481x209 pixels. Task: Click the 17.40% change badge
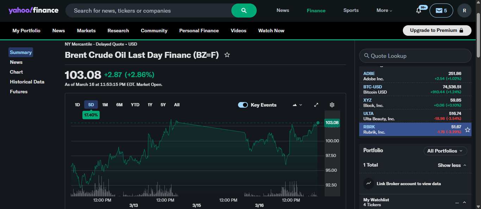(x=91, y=115)
